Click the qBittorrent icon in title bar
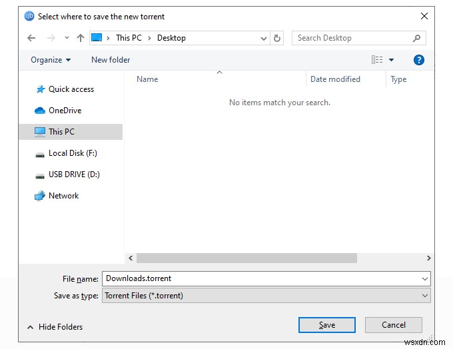Screen dimensions: 453x349 29,16
